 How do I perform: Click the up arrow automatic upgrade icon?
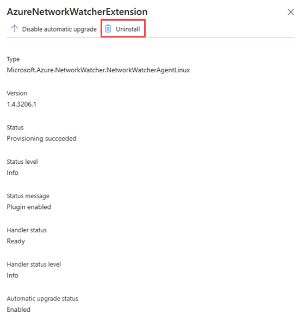tap(14, 29)
